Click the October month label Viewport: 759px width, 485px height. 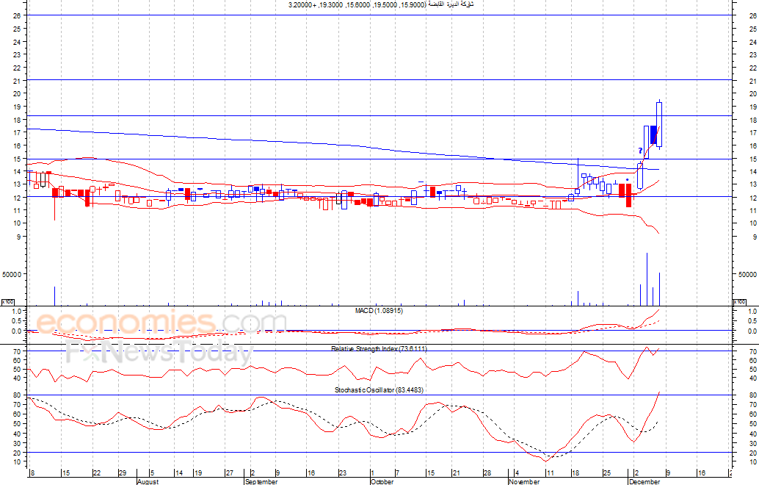tap(382, 481)
